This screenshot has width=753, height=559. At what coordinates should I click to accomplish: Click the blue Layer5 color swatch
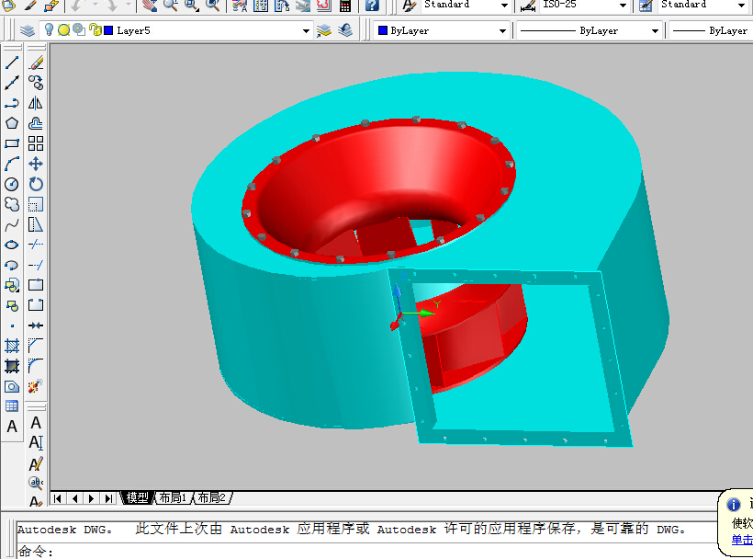pos(109,30)
